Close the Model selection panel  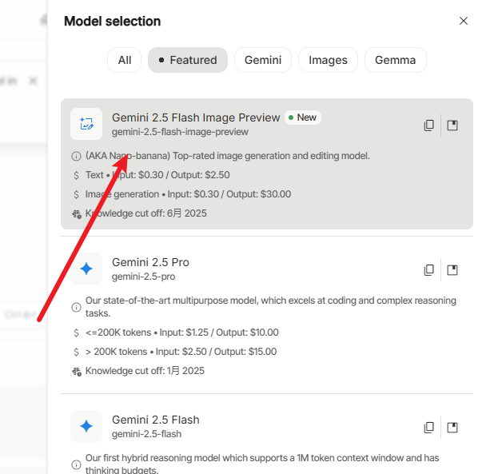(x=464, y=21)
